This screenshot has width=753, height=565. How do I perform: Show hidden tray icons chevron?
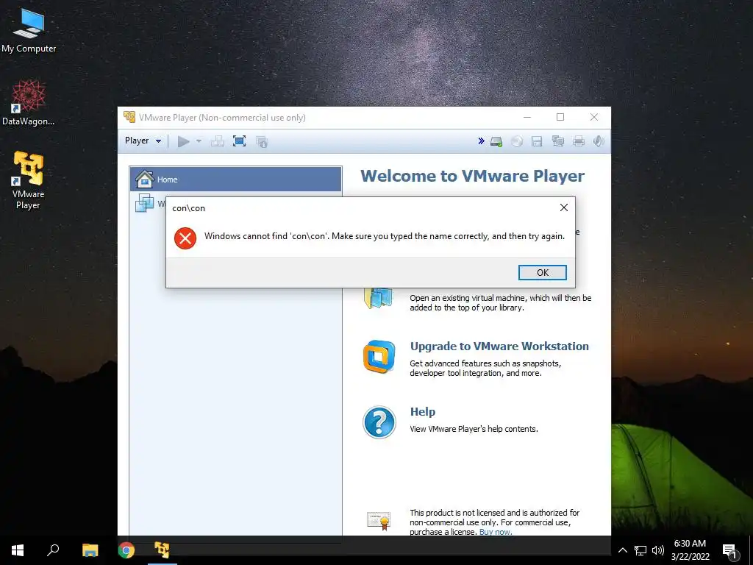(x=622, y=550)
